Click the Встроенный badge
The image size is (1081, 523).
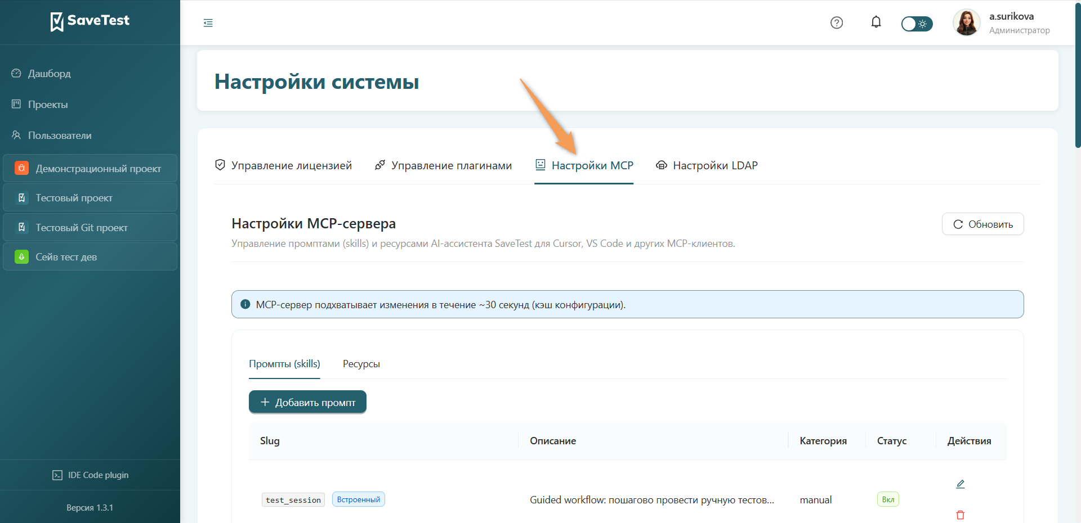(359, 499)
